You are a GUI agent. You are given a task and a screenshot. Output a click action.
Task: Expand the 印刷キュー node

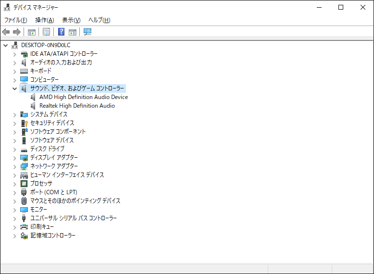(15, 227)
